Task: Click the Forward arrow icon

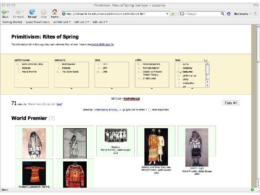Action: tap(18, 12)
